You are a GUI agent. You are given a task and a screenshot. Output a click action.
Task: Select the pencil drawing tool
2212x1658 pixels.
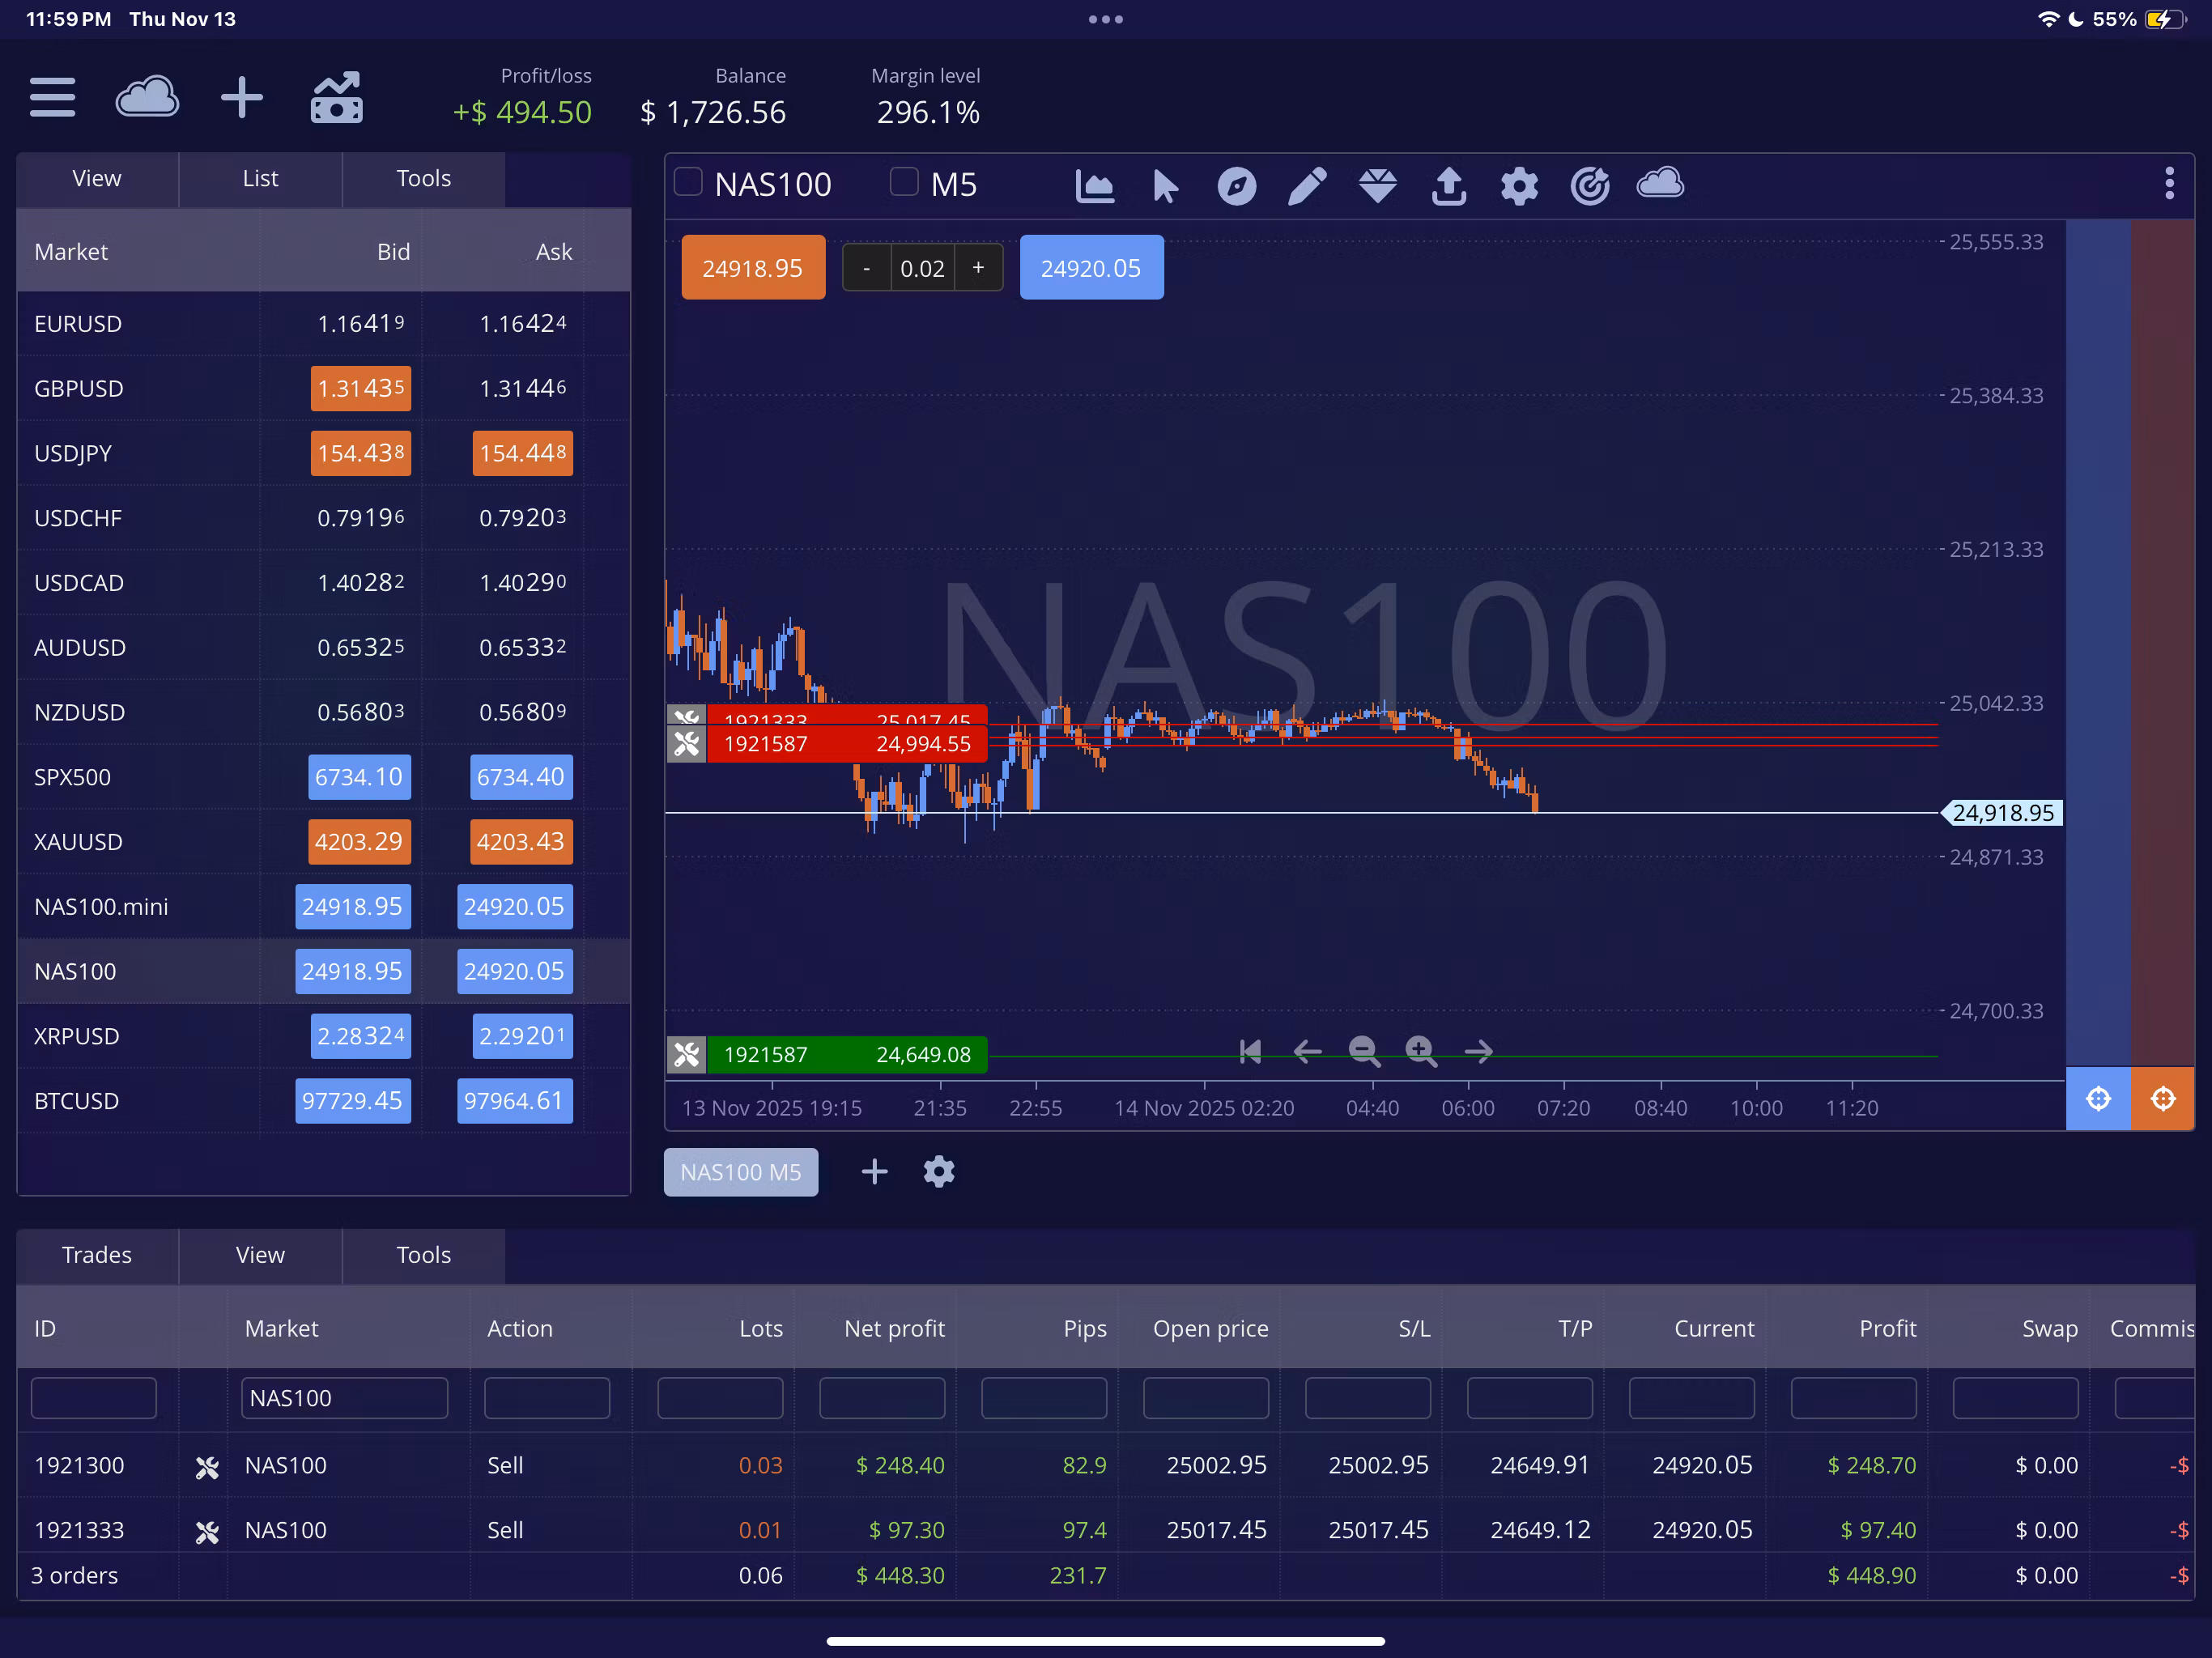pos(1307,185)
